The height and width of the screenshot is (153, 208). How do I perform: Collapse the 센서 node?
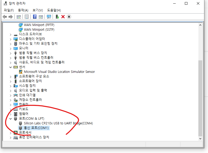pyautogui.click(x=11, y=67)
